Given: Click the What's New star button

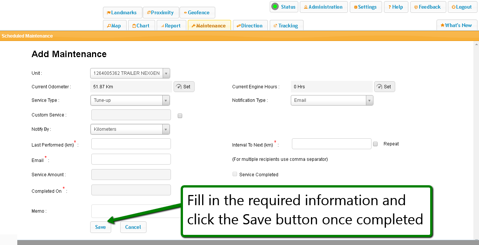Looking at the screenshot, I should tap(456, 26).
